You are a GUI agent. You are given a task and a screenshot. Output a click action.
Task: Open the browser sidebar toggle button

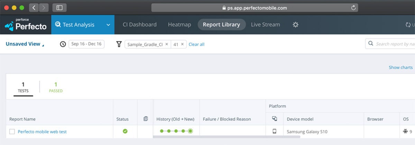[x=59, y=7]
